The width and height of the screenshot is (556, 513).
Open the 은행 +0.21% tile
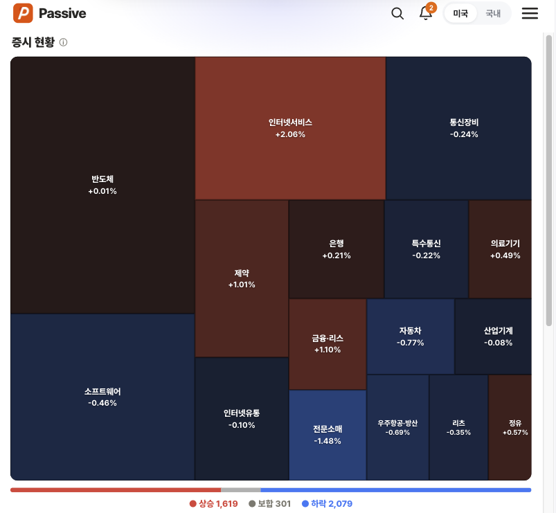click(x=336, y=249)
